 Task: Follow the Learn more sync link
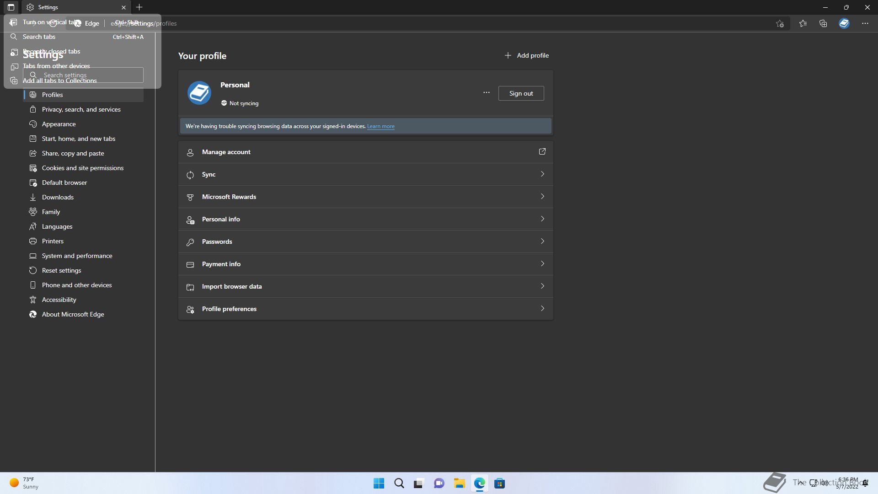[x=381, y=126]
